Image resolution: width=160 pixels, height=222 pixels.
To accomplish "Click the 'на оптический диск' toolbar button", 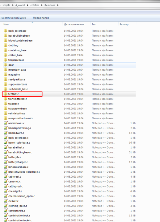I will [13, 18].
